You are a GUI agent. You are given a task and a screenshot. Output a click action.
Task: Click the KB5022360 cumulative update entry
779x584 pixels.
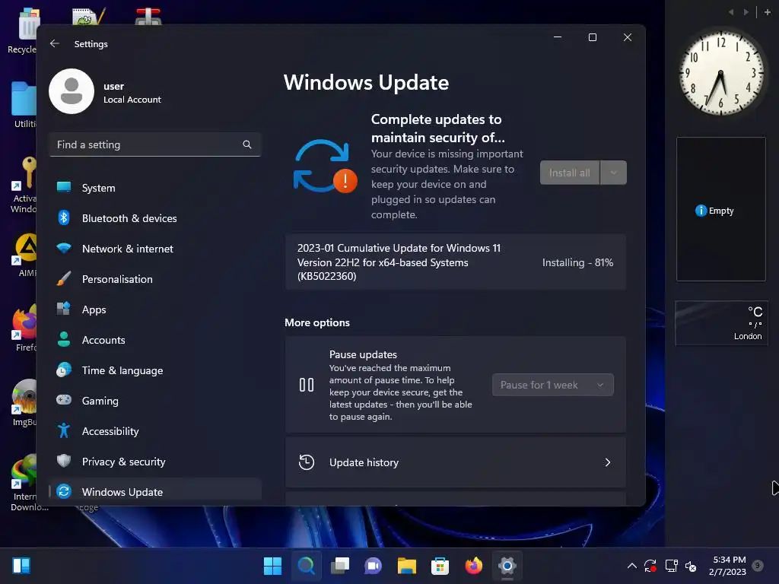click(455, 262)
